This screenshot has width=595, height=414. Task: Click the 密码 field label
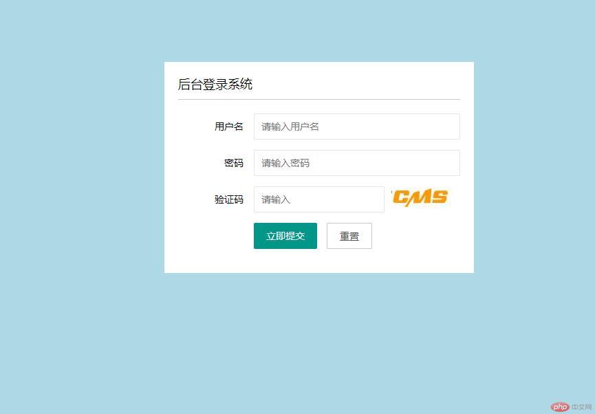pyautogui.click(x=233, y=163)
